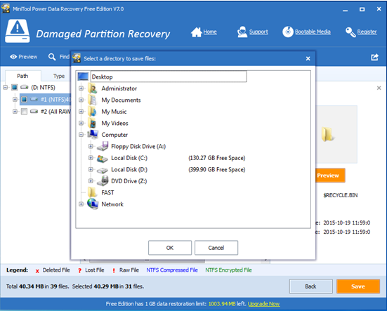This screenshot has width=387, height=311.
Task: Click the Register key icon
Action: [x=350, y=32]
